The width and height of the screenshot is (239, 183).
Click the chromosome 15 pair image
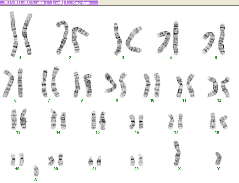click(99, 120)
